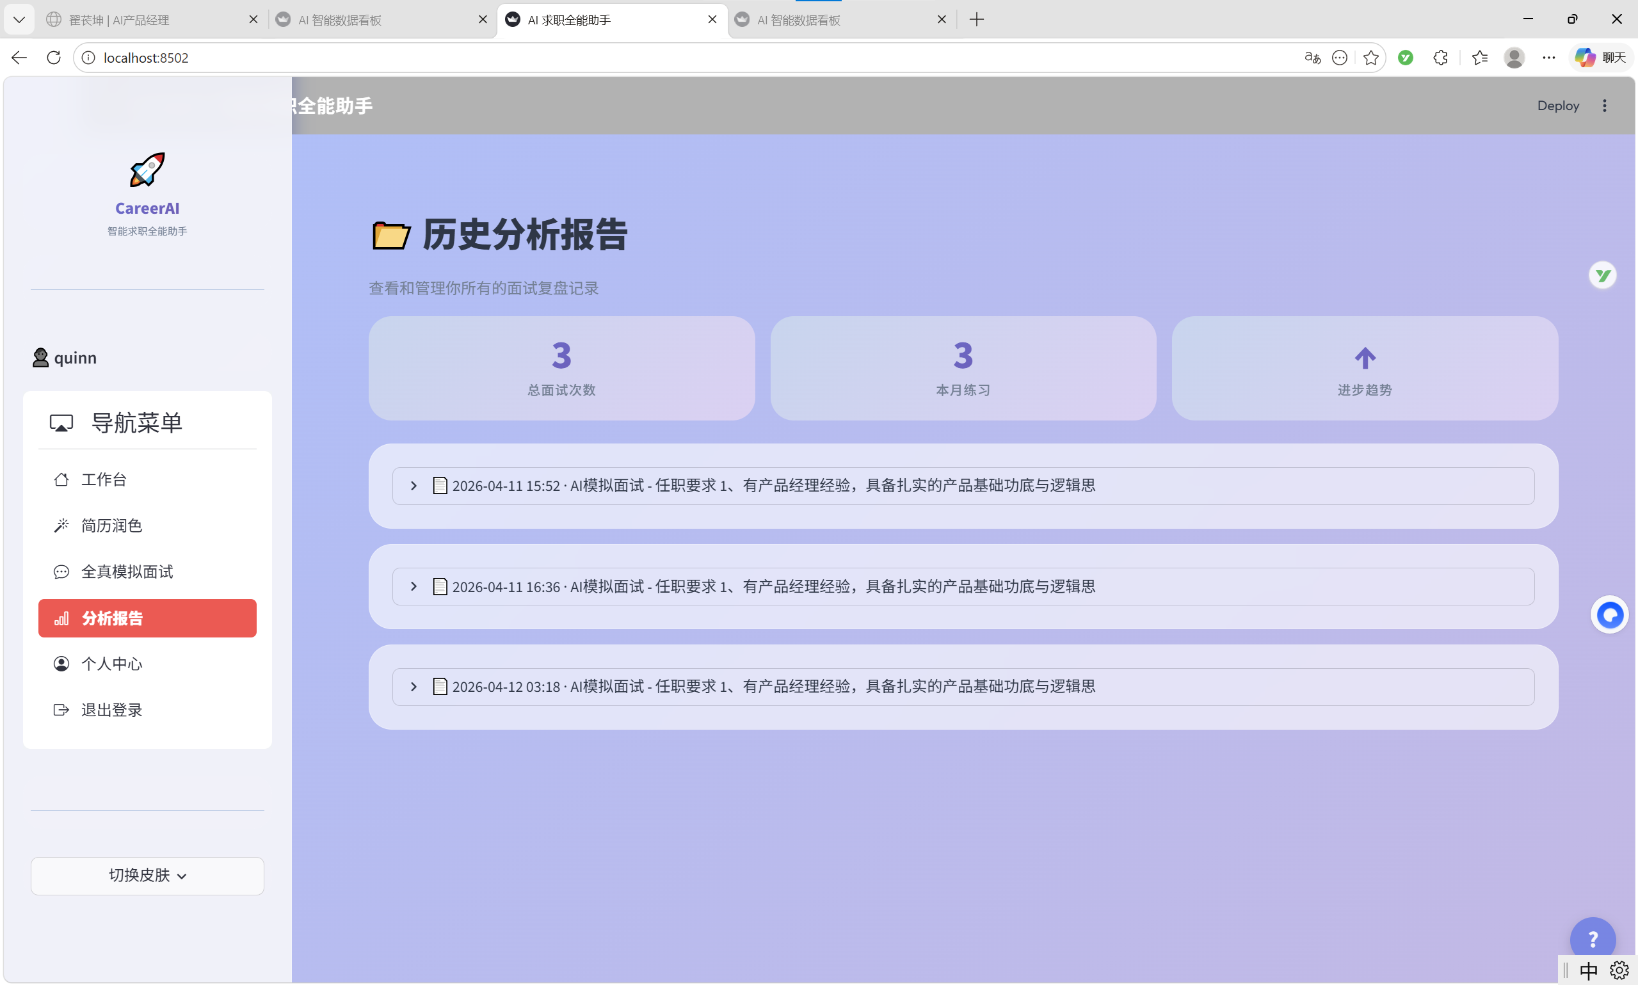Image resolution: width=1638 pixels, height=985 pixels.
Task: Click the 个人中心 profile icon
Action: pyautogui.click(x=61, y=664)
